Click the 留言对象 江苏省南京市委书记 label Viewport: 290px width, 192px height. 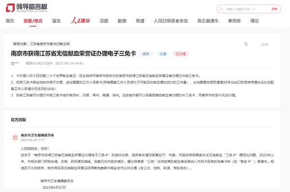pos(42,44)
